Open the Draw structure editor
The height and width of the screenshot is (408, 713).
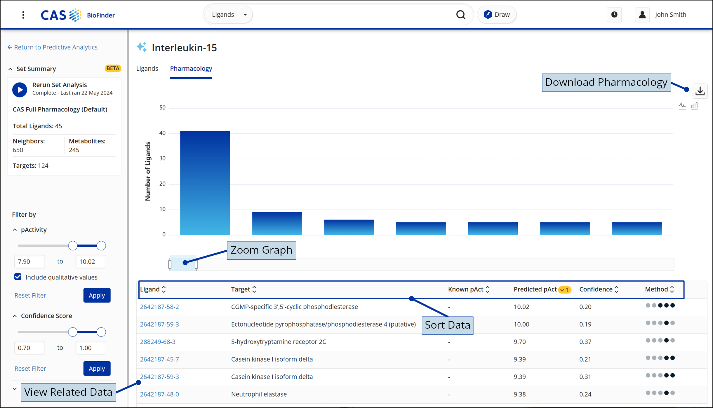[497, 15]
